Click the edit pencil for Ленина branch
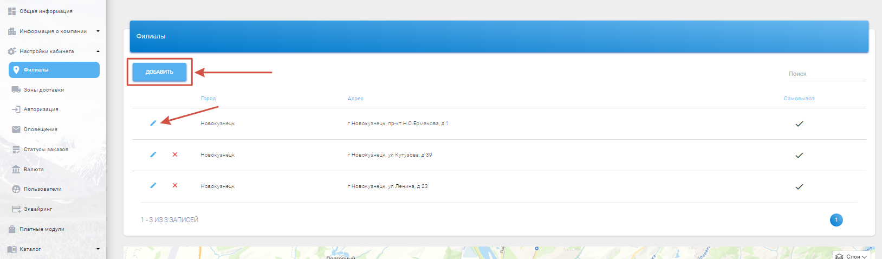The height and width of the screenshot is (259, 882). 153,185
